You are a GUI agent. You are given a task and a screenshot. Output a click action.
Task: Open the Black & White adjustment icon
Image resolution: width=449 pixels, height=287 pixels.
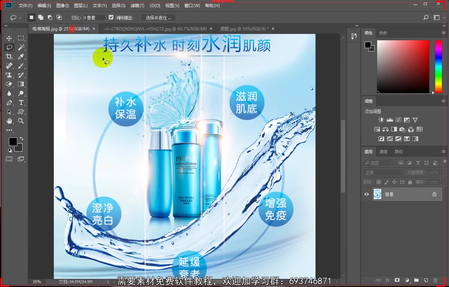[394, 129]
